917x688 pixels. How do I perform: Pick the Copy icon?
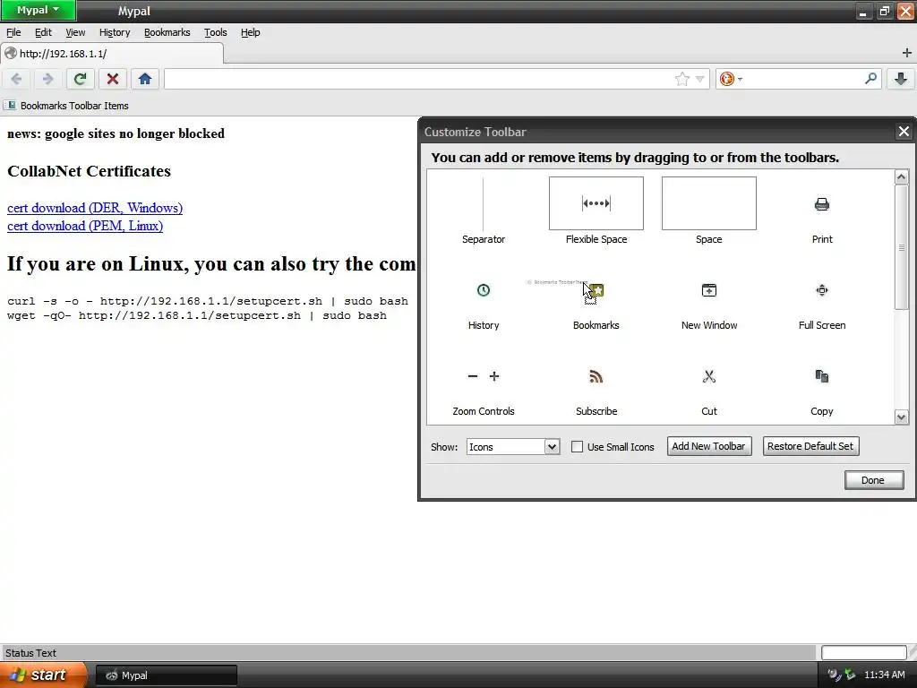[x=822, y=376]
